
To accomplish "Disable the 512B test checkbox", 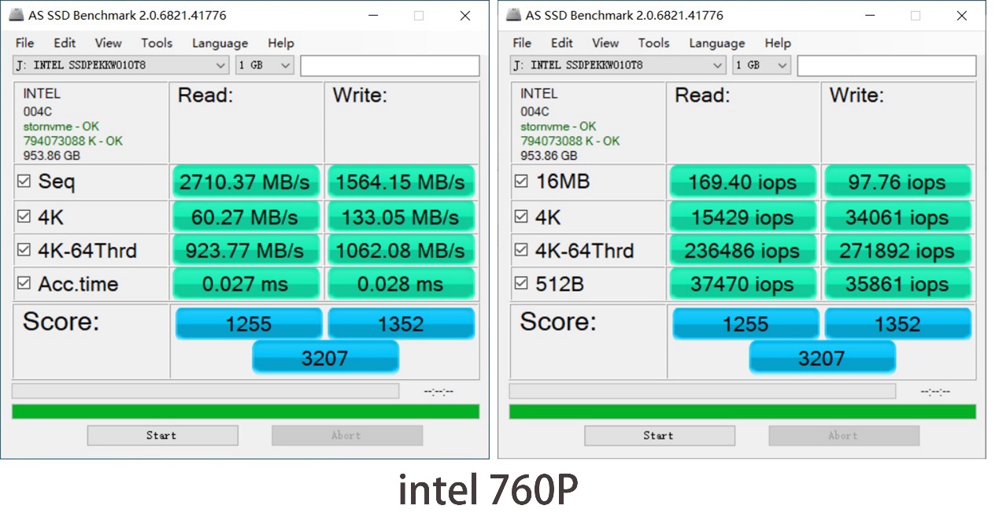I will (521, 283).
